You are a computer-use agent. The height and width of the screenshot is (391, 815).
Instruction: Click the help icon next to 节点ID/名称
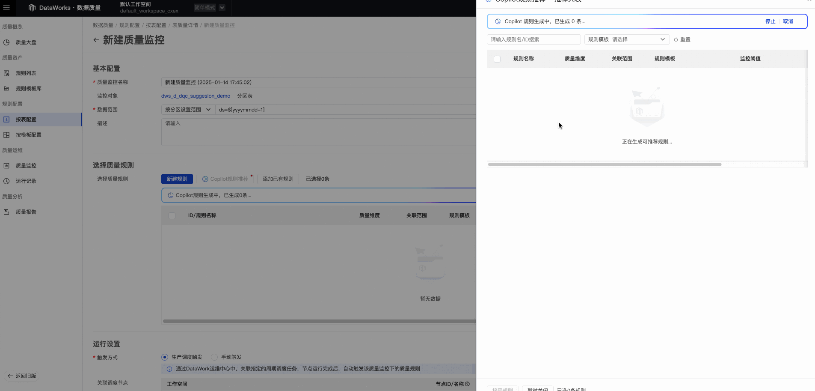(467, 384)
